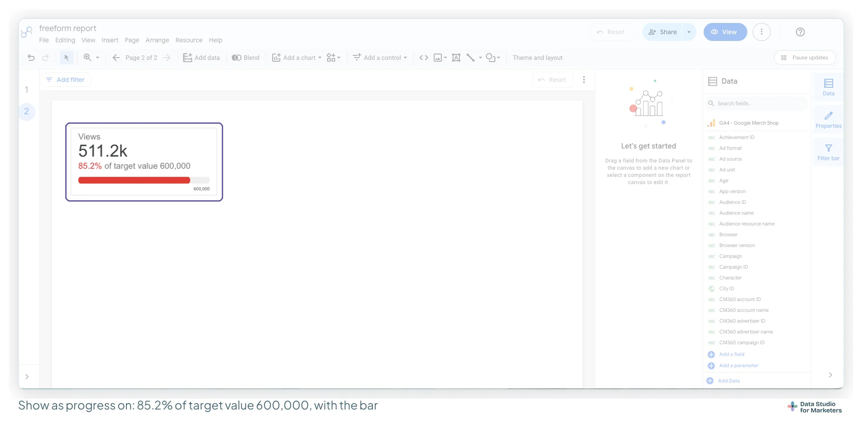Open community visualizations and components icon

[331, 58]
